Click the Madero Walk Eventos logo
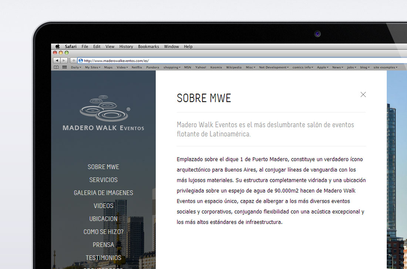 (x=104, y=113)
